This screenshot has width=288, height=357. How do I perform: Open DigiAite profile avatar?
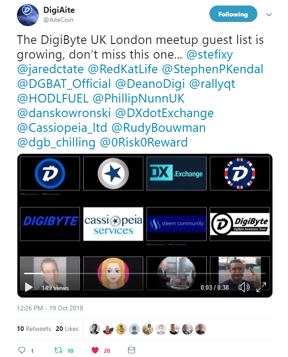28,15
